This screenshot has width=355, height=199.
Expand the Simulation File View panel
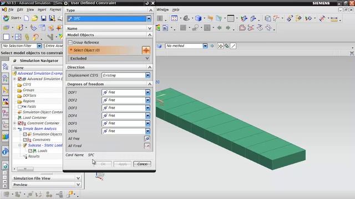[78, 178]
